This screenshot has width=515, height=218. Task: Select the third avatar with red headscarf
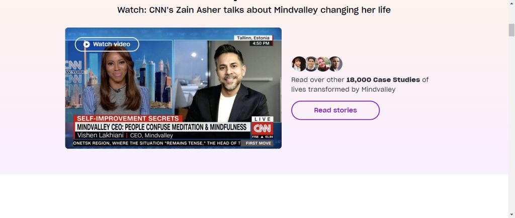[x=323, y=64]
